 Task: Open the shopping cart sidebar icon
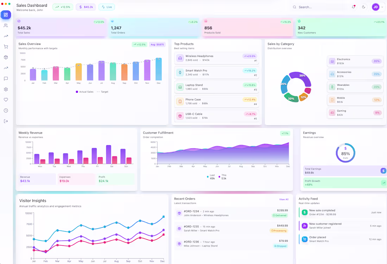click(6, 47)
